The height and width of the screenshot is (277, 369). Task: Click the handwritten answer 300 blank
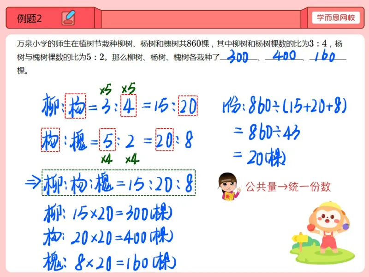238,56
